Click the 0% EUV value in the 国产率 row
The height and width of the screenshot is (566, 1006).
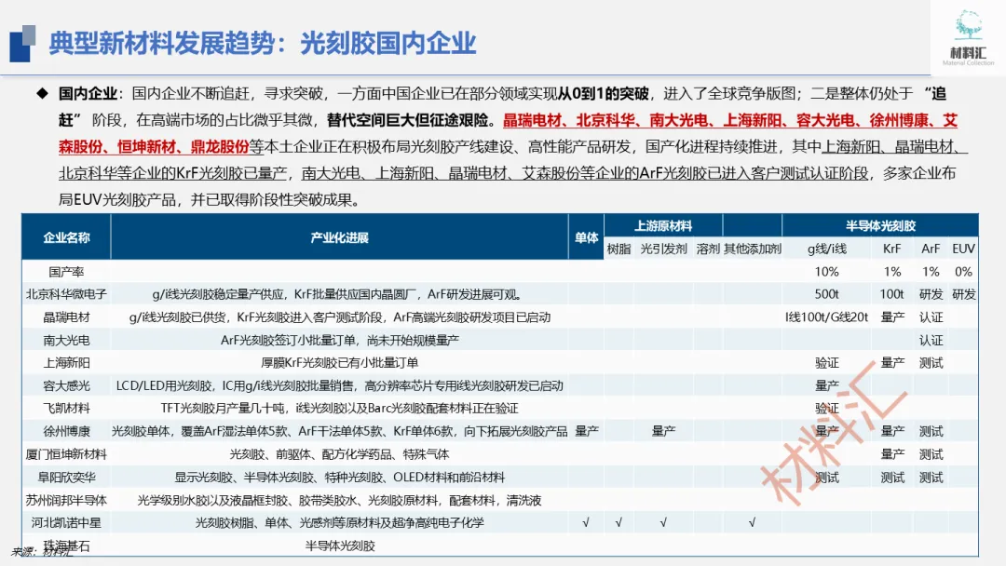(x=963, y=272)
